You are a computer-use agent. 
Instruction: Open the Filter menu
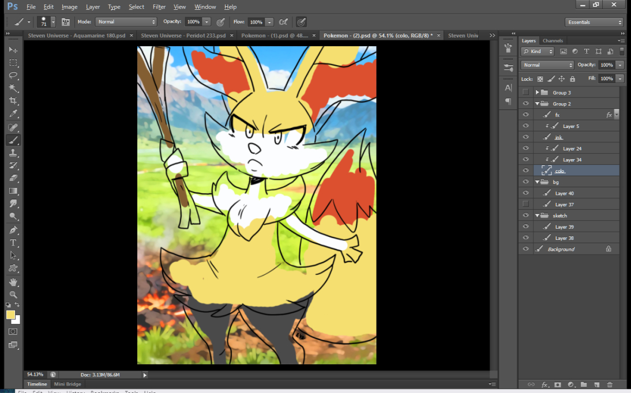(x=159, y=7)
